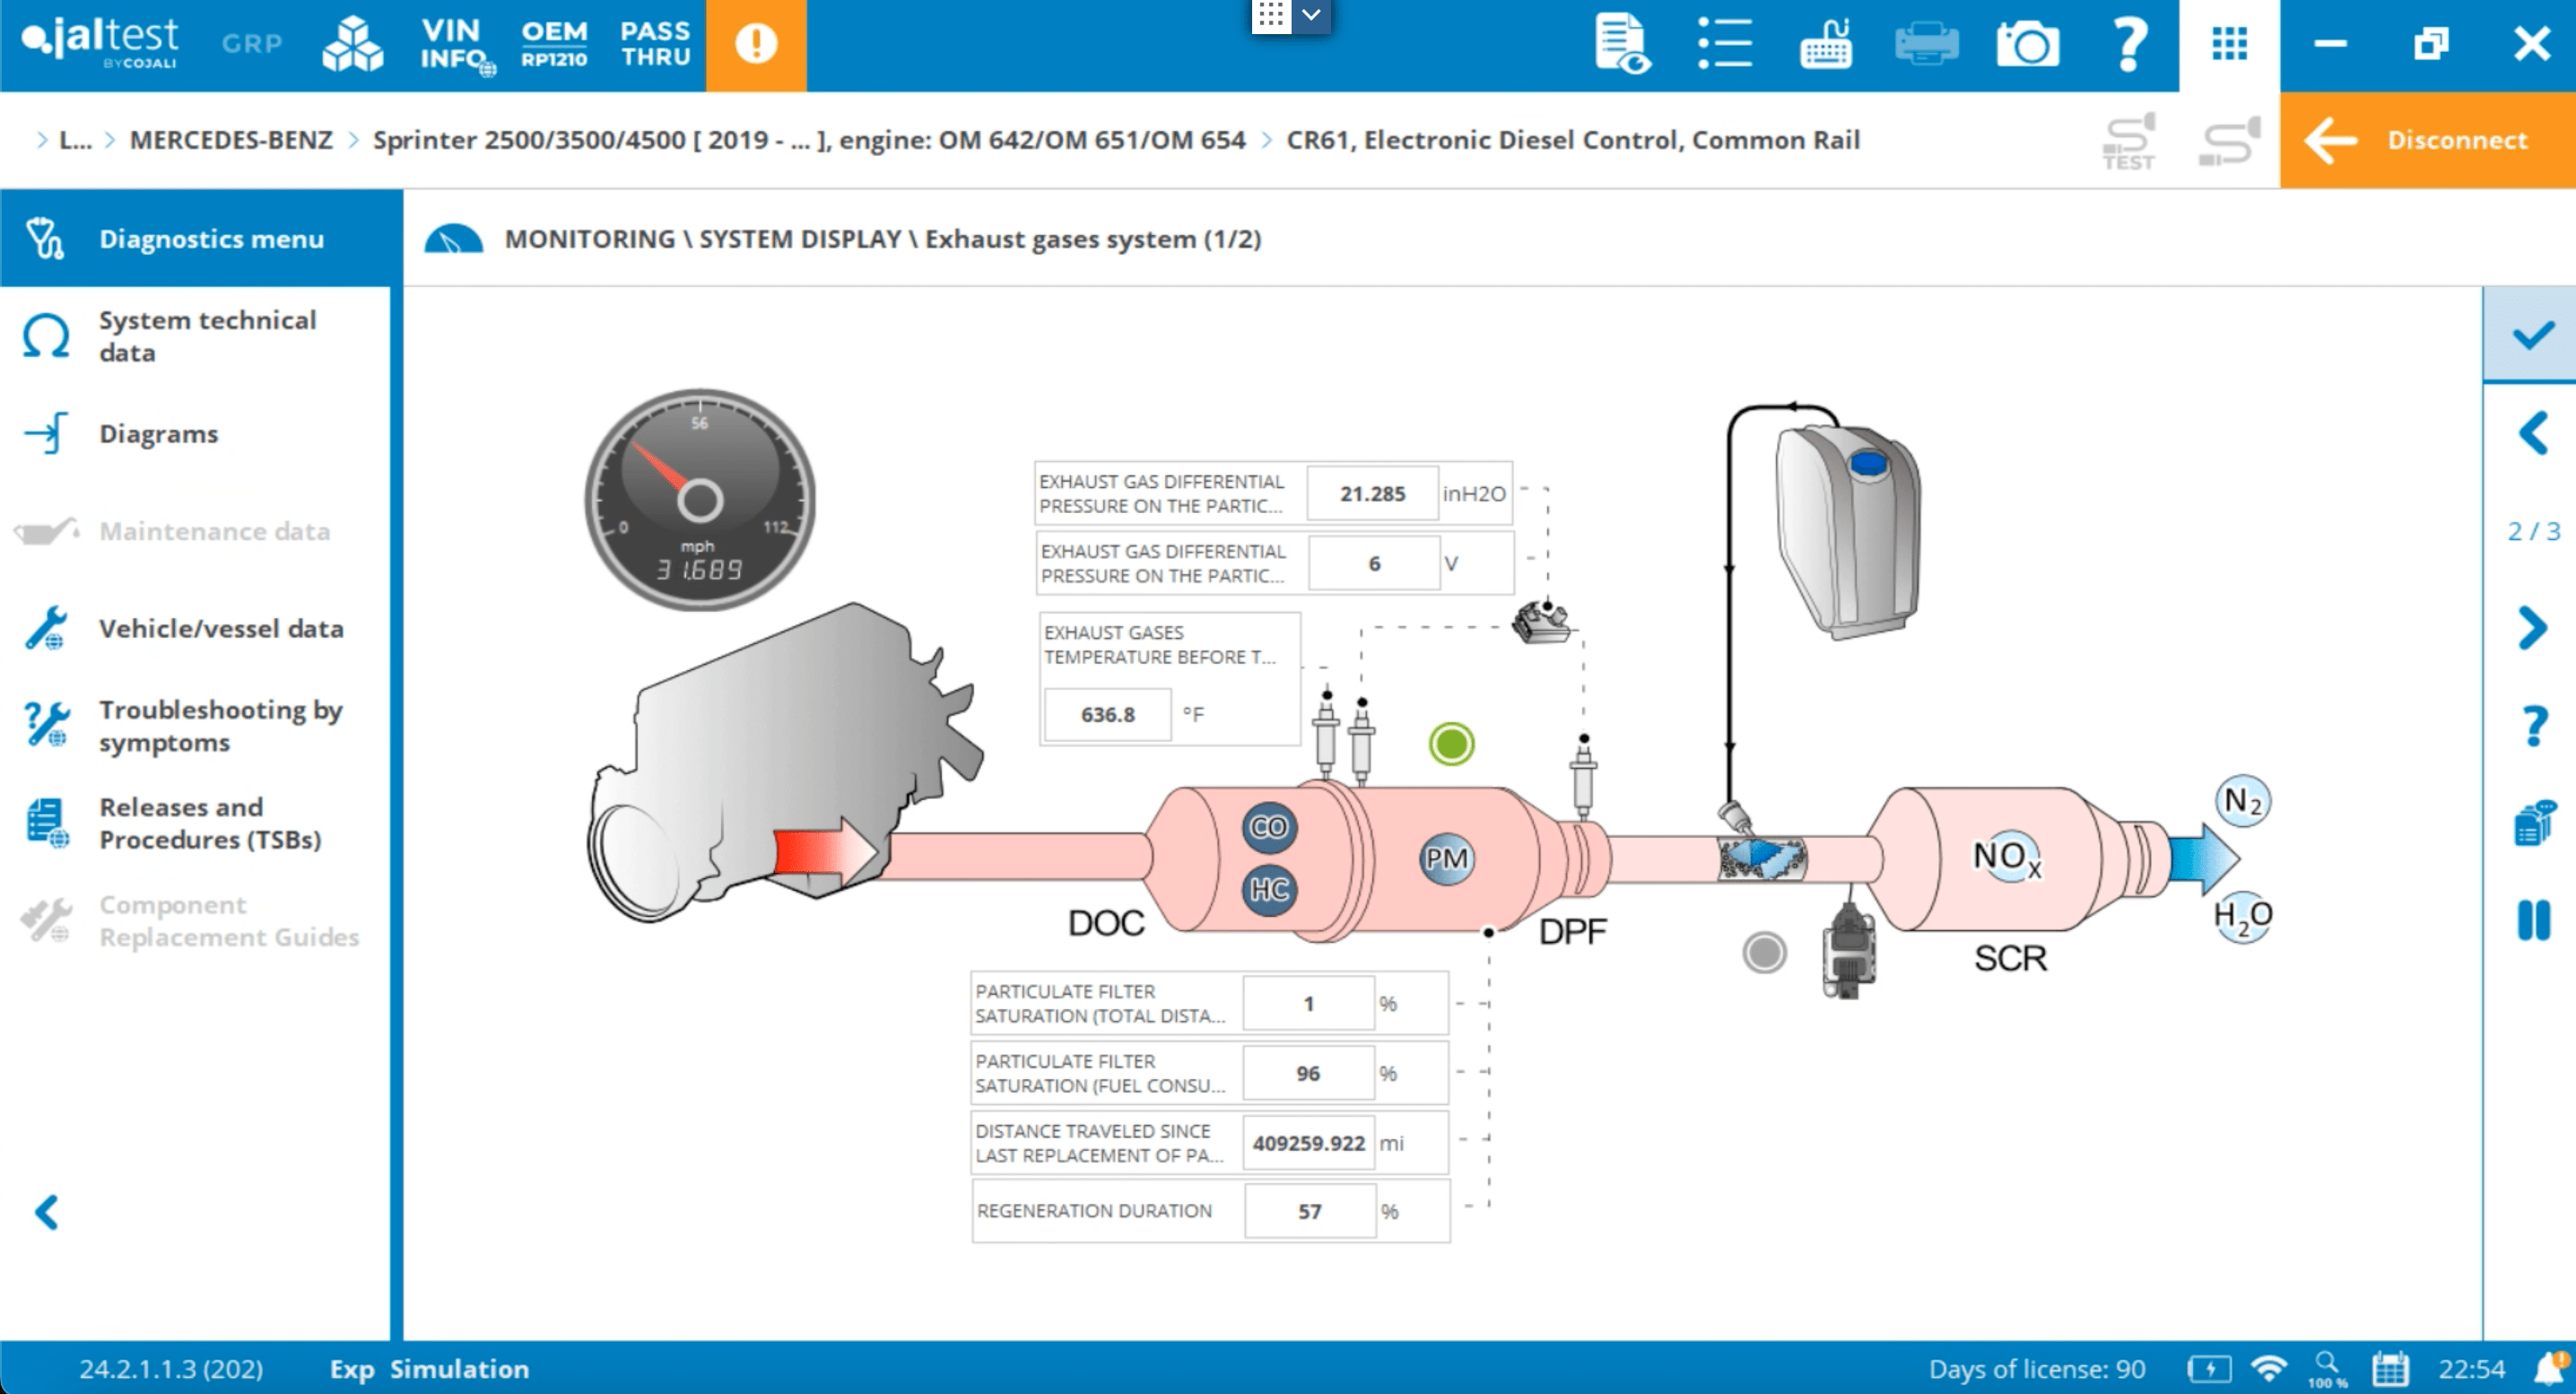The image size is (2576, 1394).
Task: Take a screenshot with camera icon
Action: [x=2027, y=45]
